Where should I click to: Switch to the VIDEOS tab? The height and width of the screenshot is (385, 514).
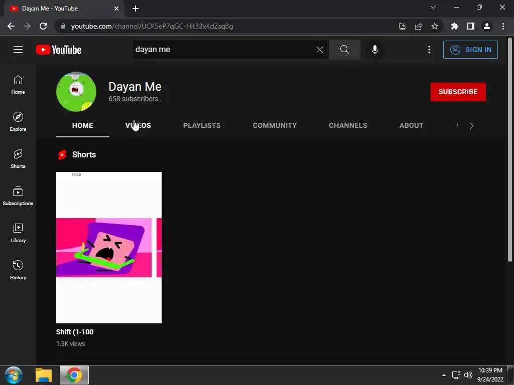[138, 125]
